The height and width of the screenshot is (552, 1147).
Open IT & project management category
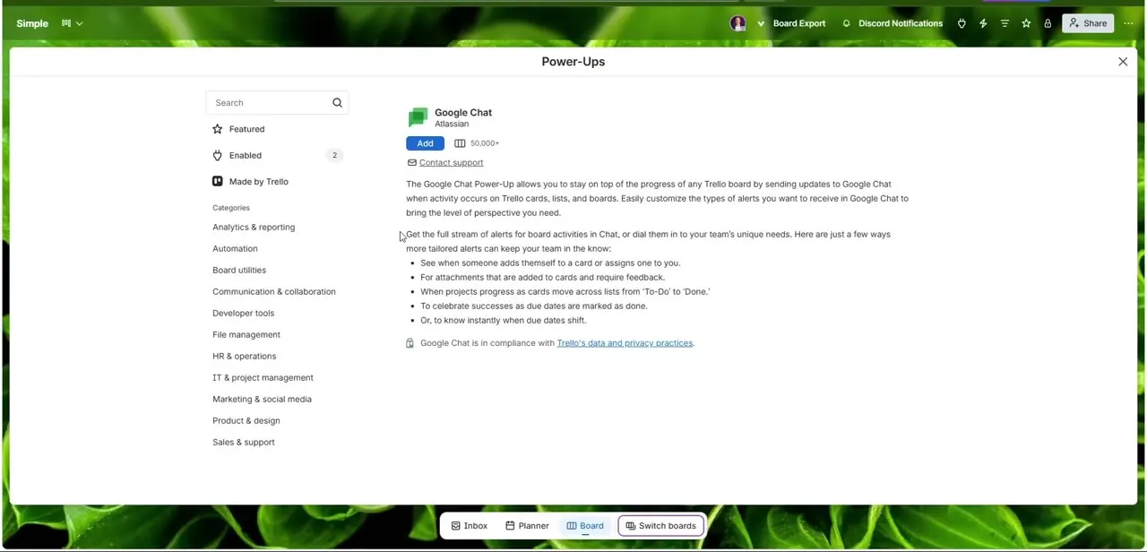pyautogui.click(x=263, y=378)
